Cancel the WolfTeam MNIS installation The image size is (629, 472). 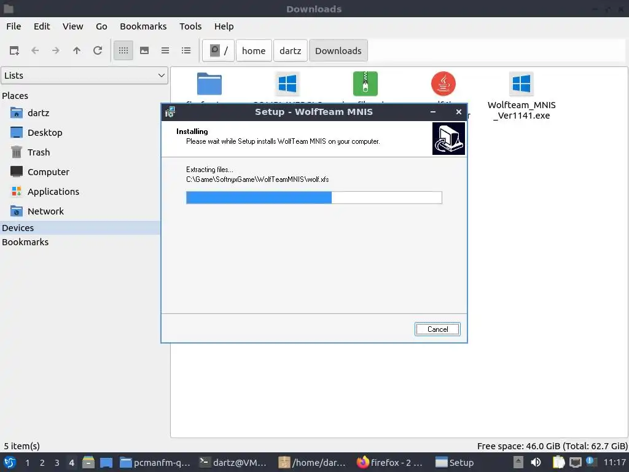point(437,329)
